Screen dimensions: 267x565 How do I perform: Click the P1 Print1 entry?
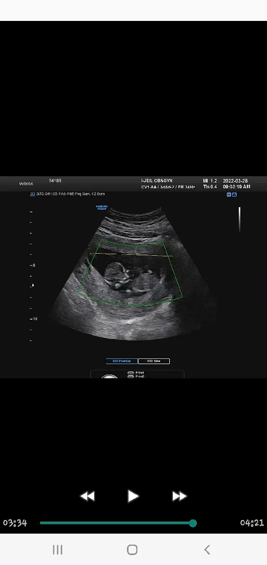[x=136, y=372]
